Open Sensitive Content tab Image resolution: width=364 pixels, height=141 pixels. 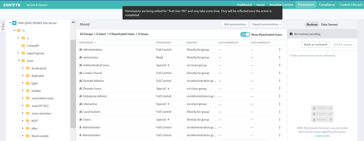tap(281, 5)
